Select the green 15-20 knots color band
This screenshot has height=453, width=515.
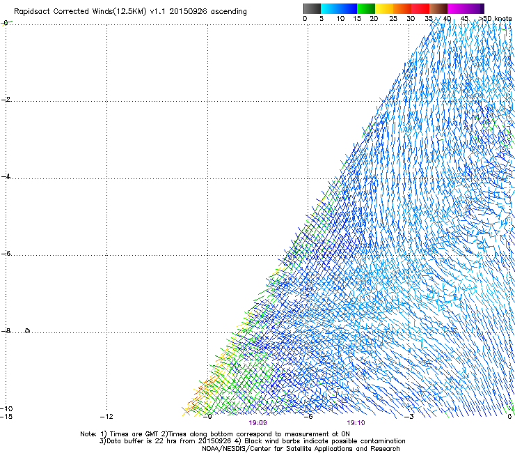tap(366, 8)
